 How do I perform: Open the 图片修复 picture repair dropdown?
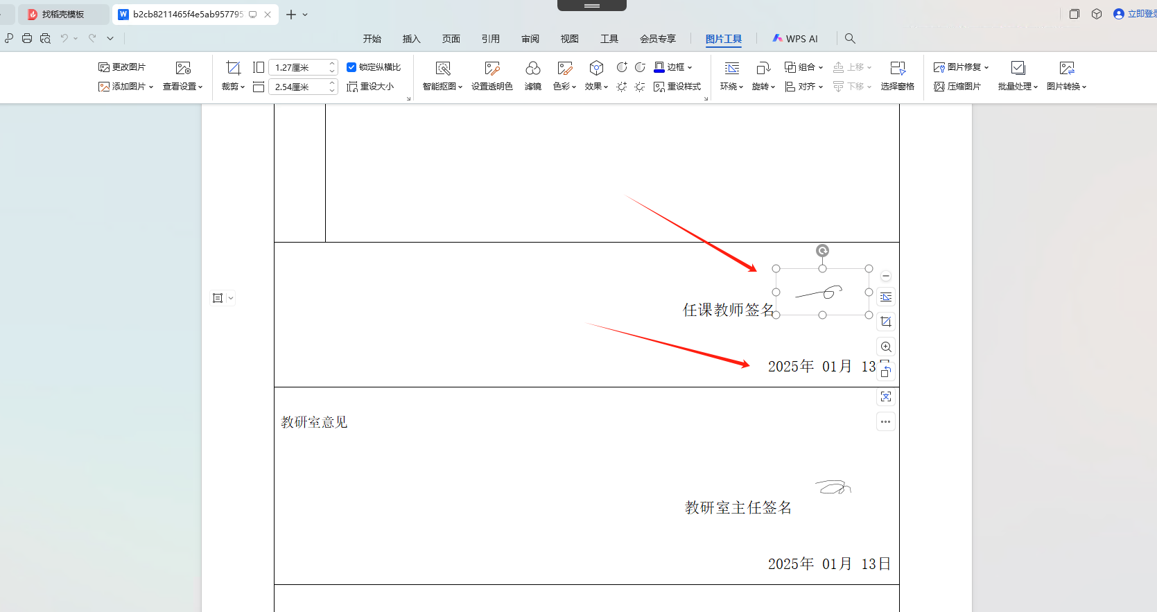coord(961,67)
